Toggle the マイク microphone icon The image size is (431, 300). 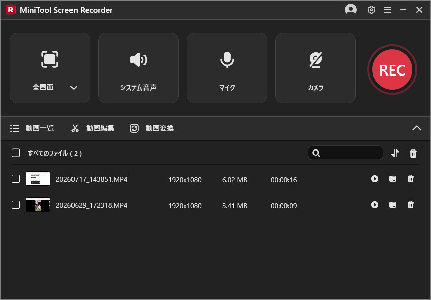tap(227, 60)
